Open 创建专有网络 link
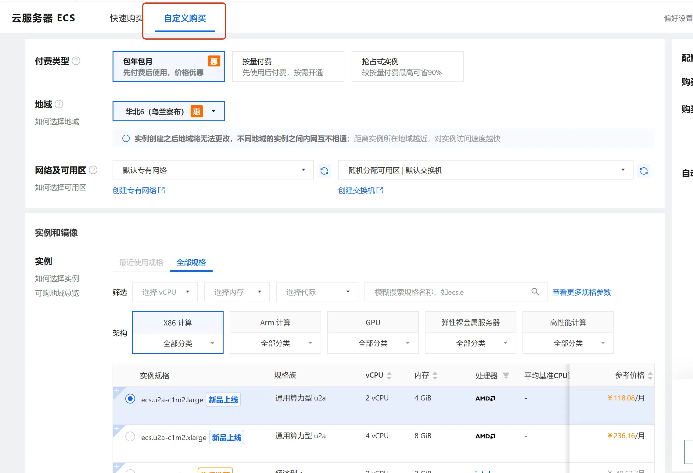This screenshot has width=693, height=473. [139, 190]
